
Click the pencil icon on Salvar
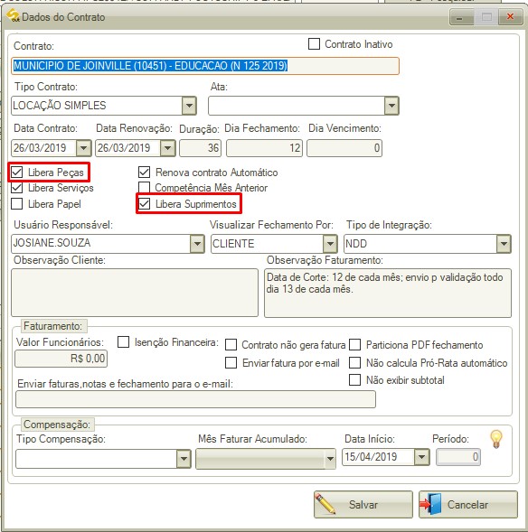tap(325, 504)
